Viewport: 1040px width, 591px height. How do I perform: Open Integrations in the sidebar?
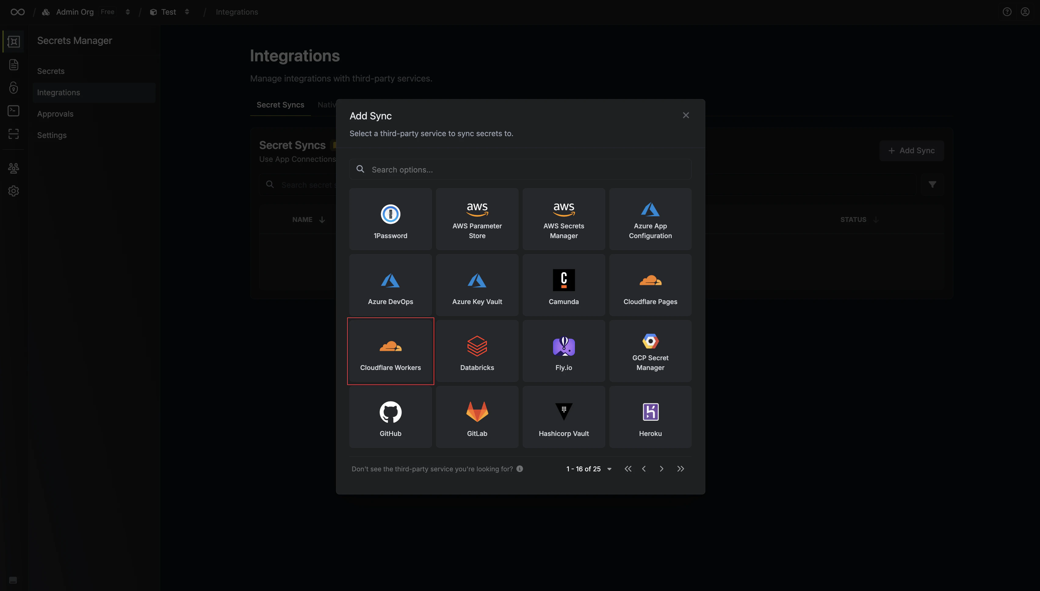pyautogui.click(x=94, y=92)
